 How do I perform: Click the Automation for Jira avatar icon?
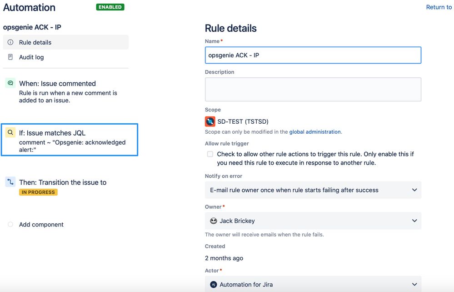(214, 284)
